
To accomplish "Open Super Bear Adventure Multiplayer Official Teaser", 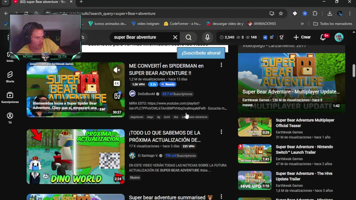I will tap(305, 123).
